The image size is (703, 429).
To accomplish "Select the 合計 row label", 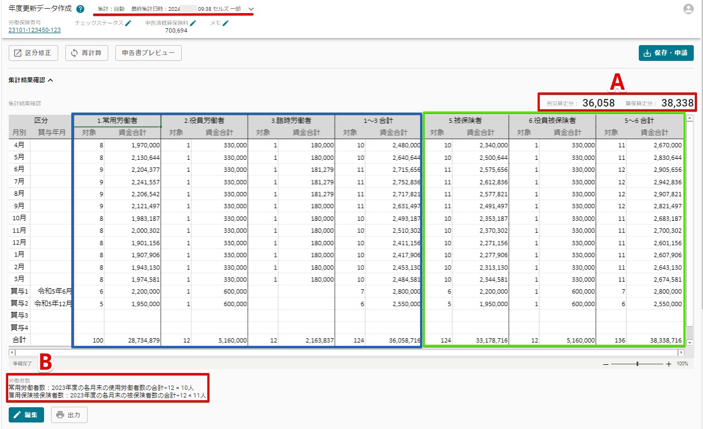I will point(19,340).
